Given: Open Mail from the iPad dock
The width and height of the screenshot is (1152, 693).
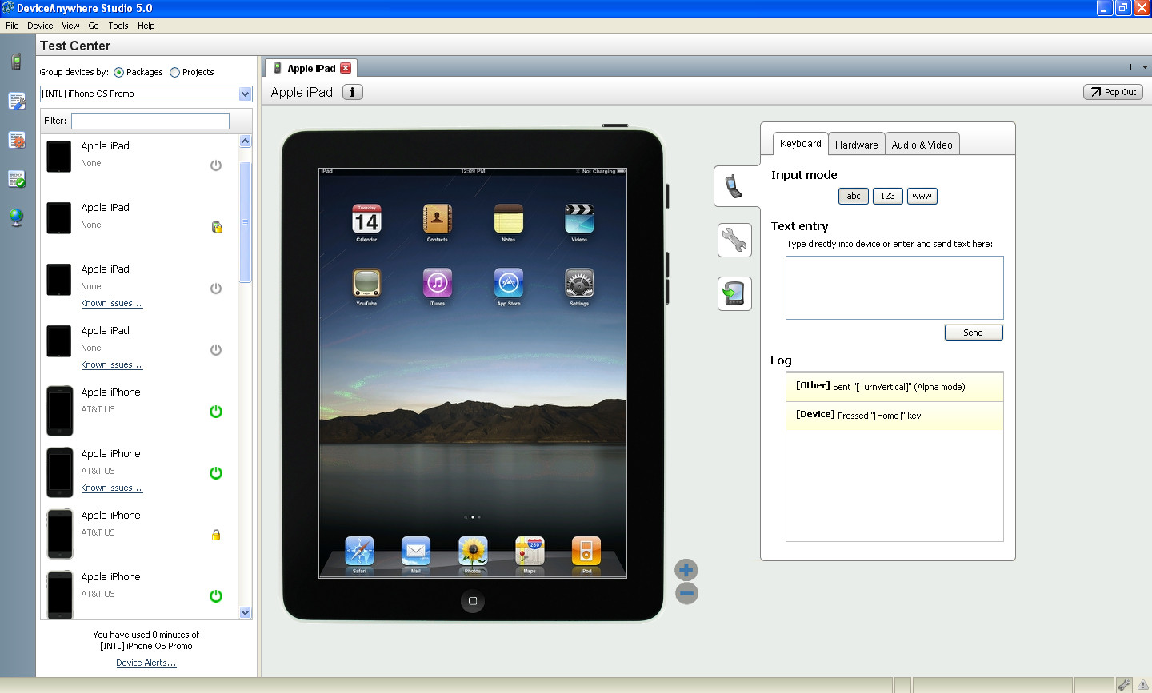Looking at the screenshot, I should click(x=416, y=551).
